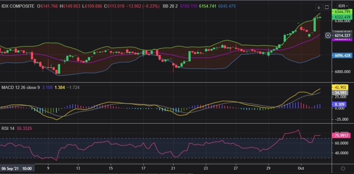354x174 pixels.
Task: Click the 23 date mark on the time axis
Action: [x=206, y=169]
